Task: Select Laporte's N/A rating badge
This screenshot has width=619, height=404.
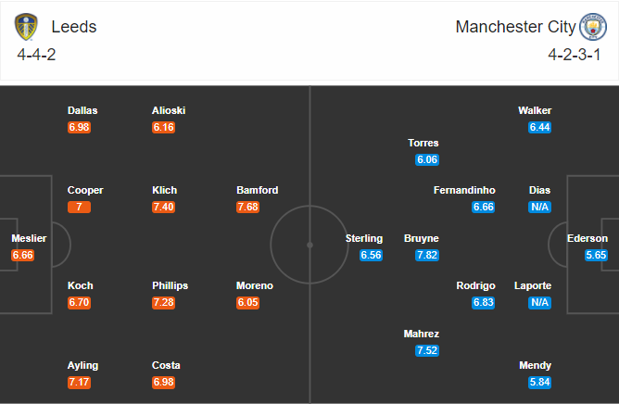Action: (540, 302)
